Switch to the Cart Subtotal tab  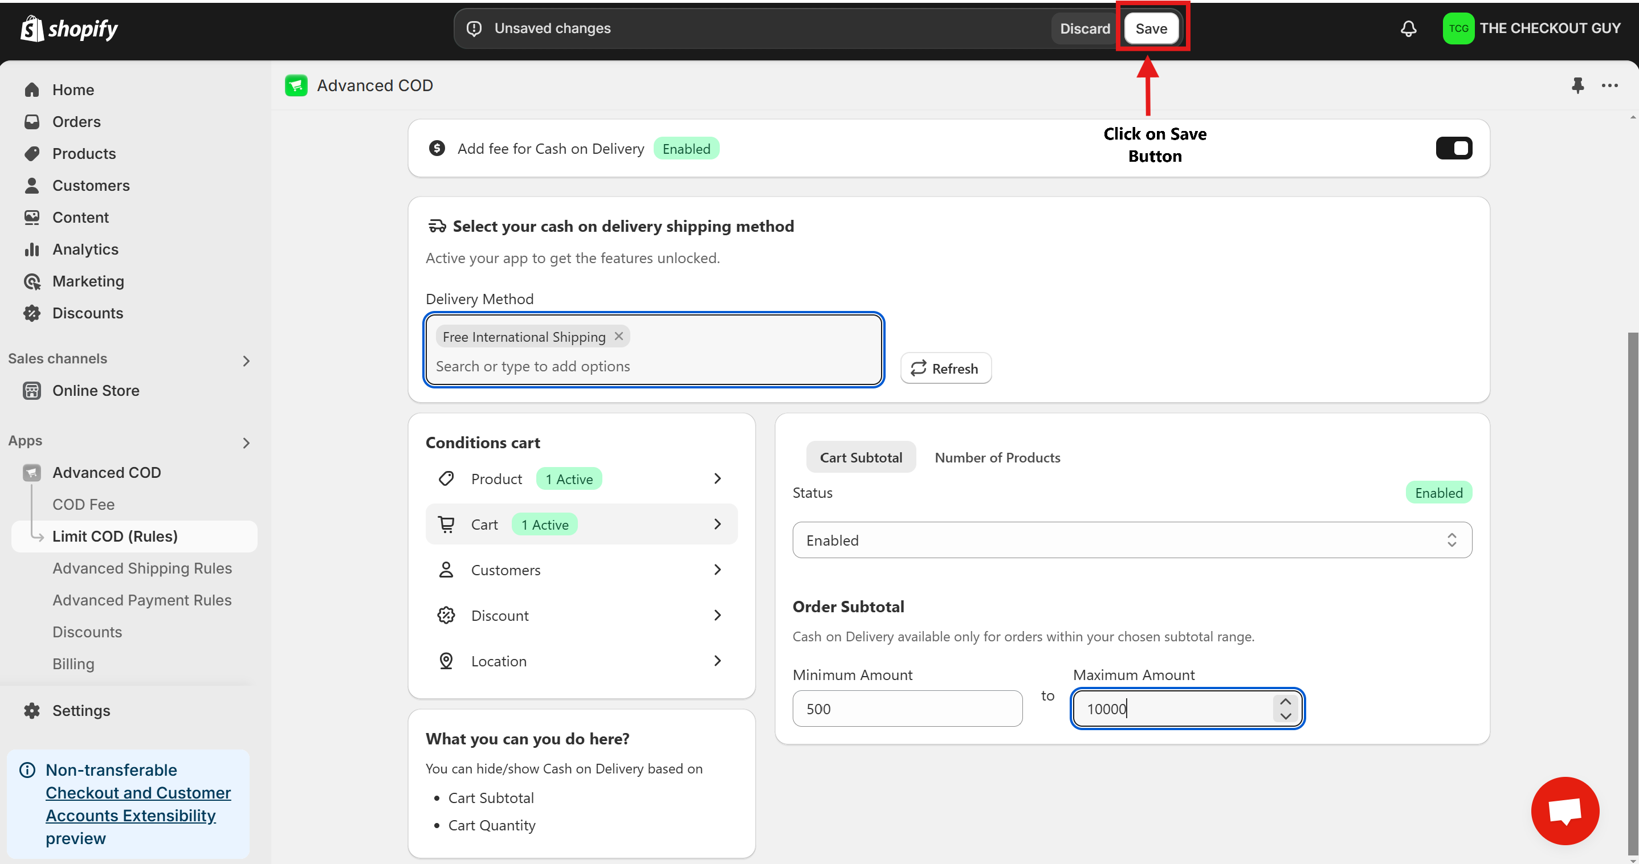point(861,457)
